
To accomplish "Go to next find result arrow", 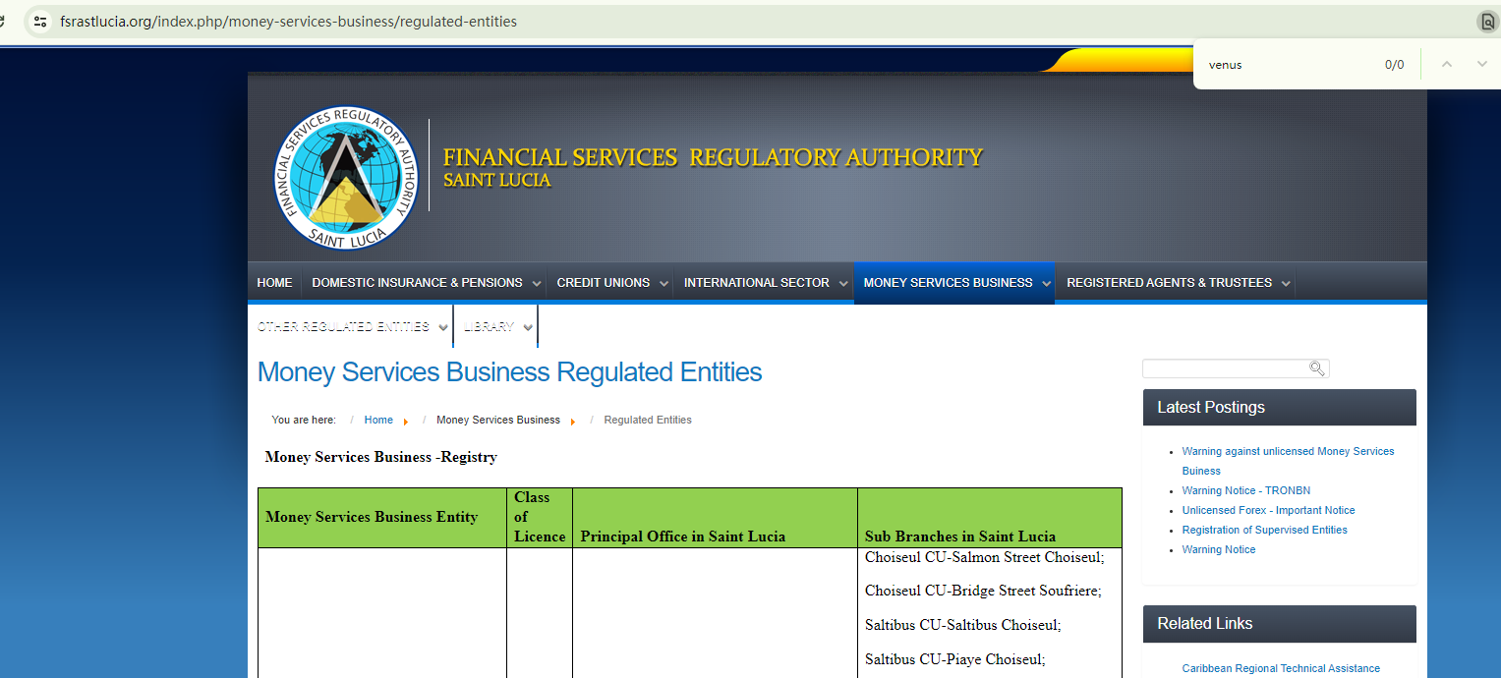I will coord(1481,64).
